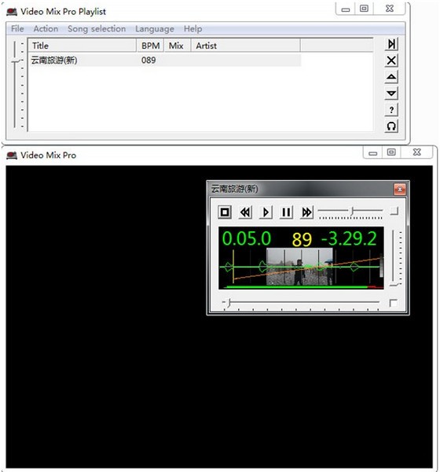Open the question mark help icon

pos(391,110)
